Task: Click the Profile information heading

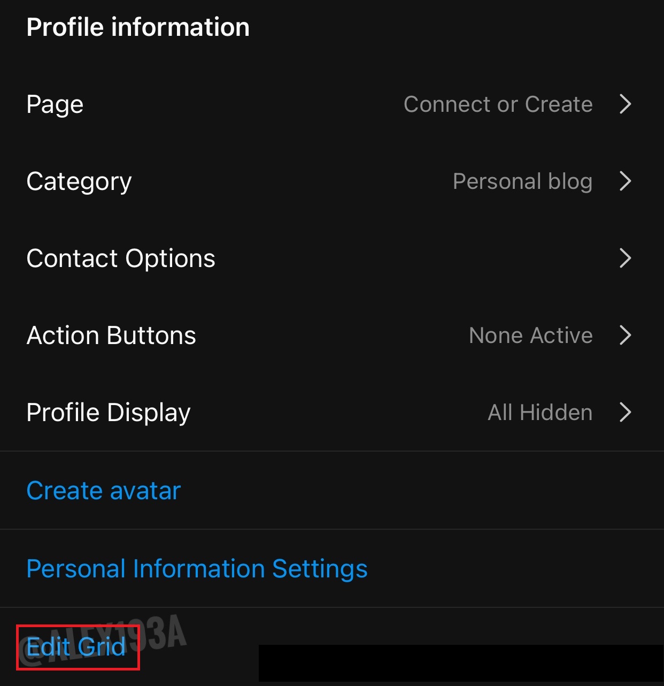Action: tap(138, 27)
